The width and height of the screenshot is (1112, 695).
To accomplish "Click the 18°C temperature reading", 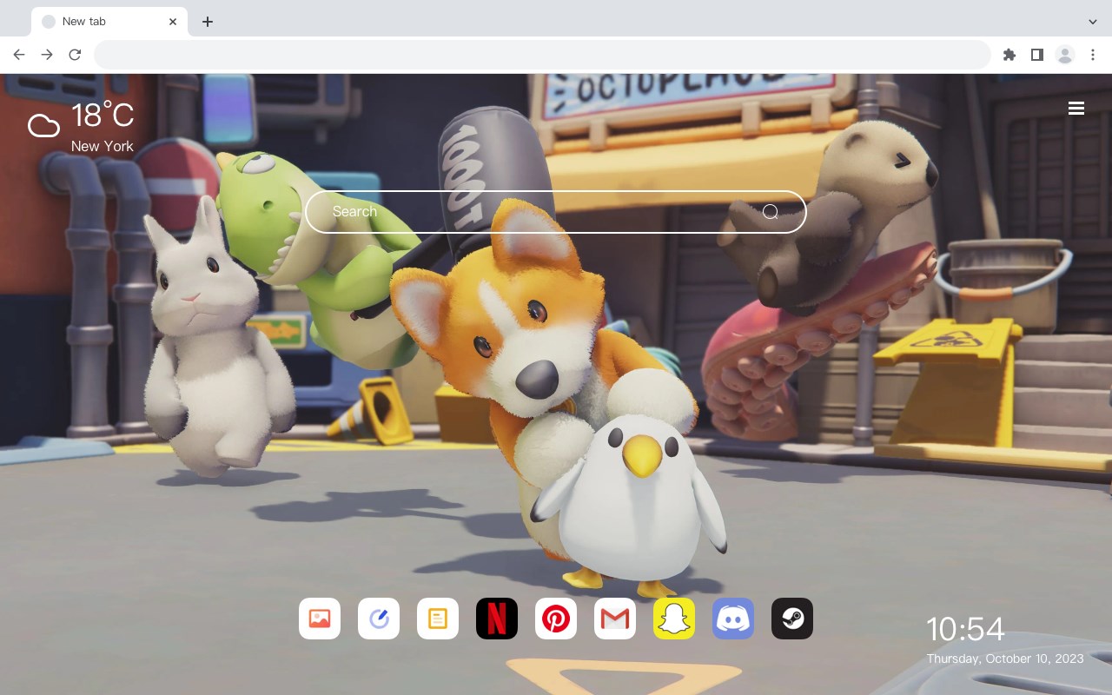I will click(103, 116).
